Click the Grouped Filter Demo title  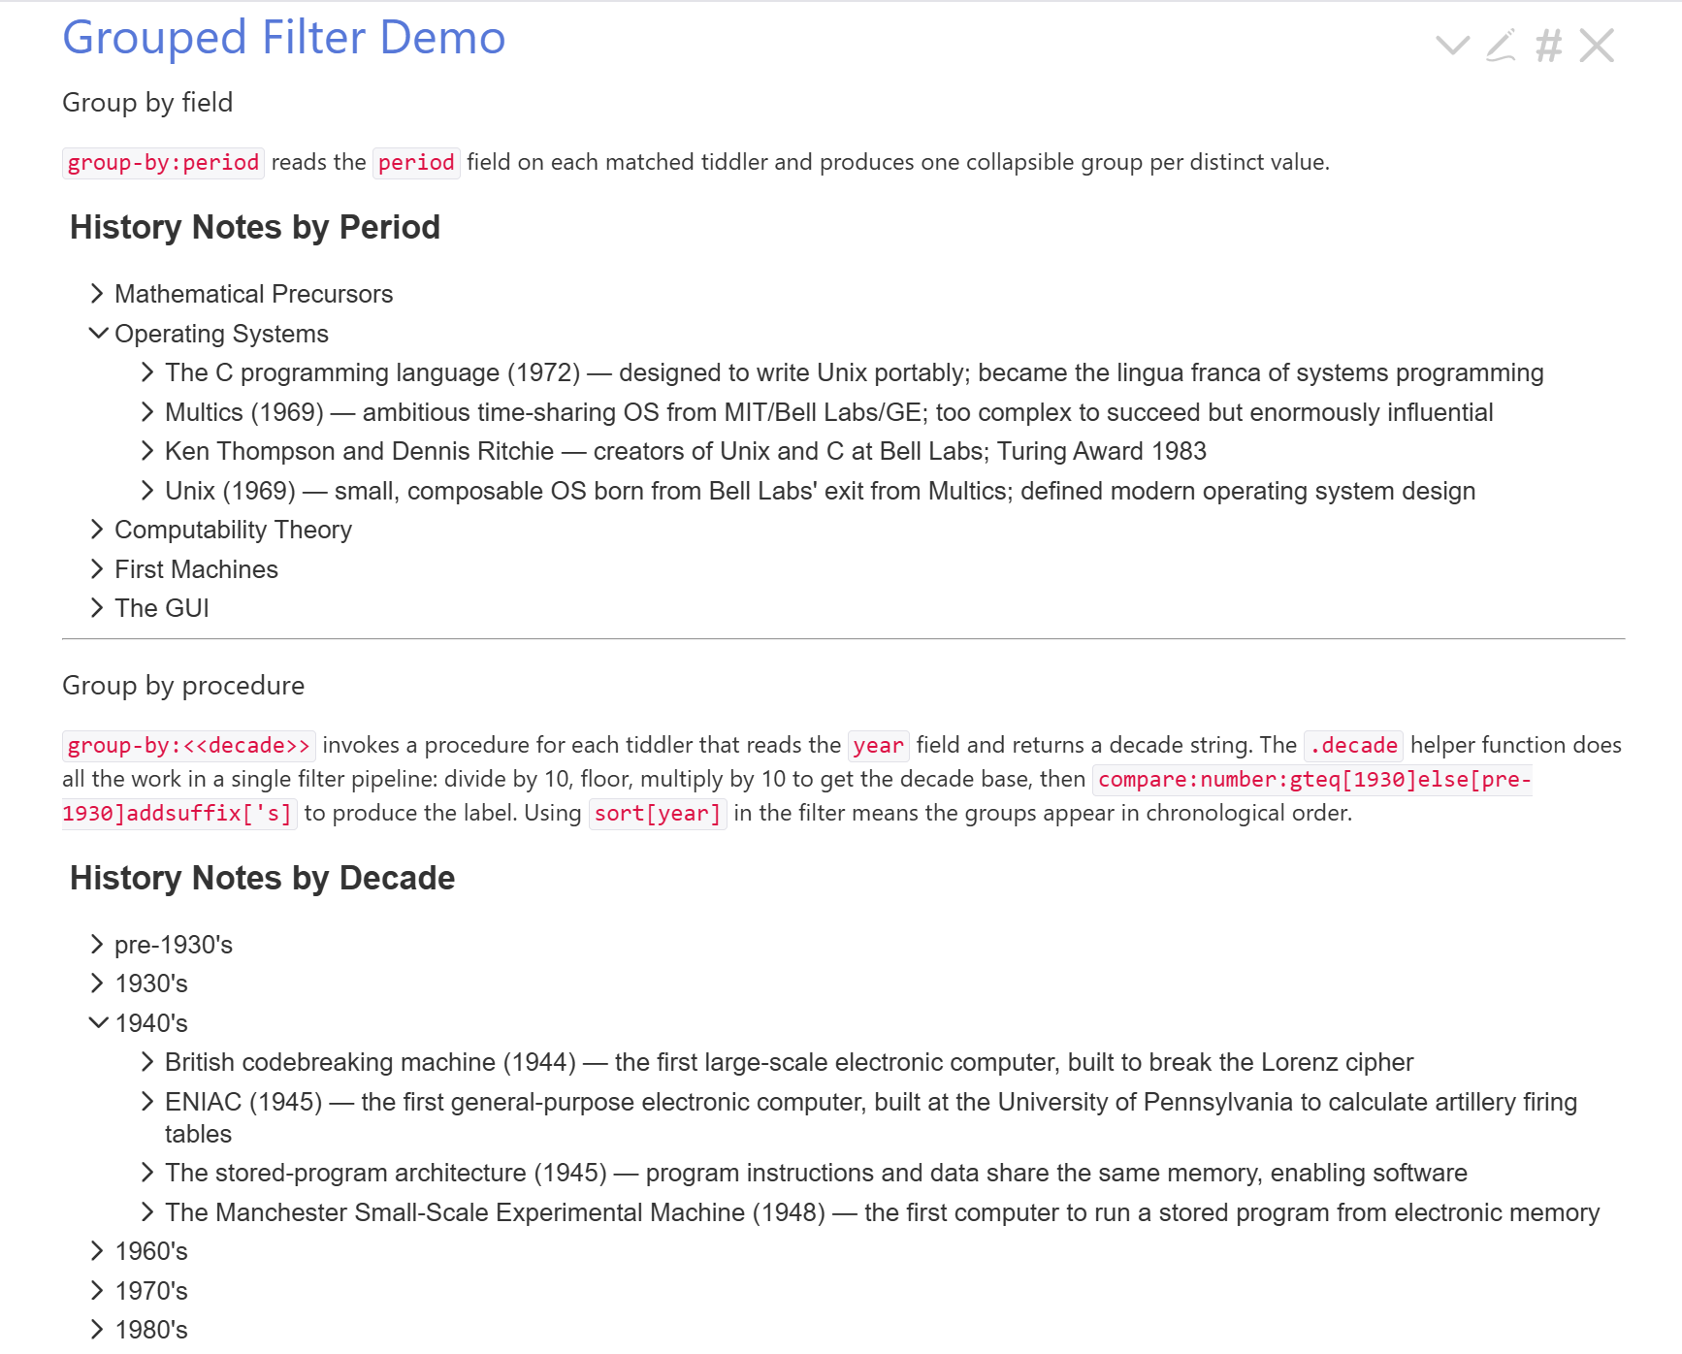tap(283, 39)
